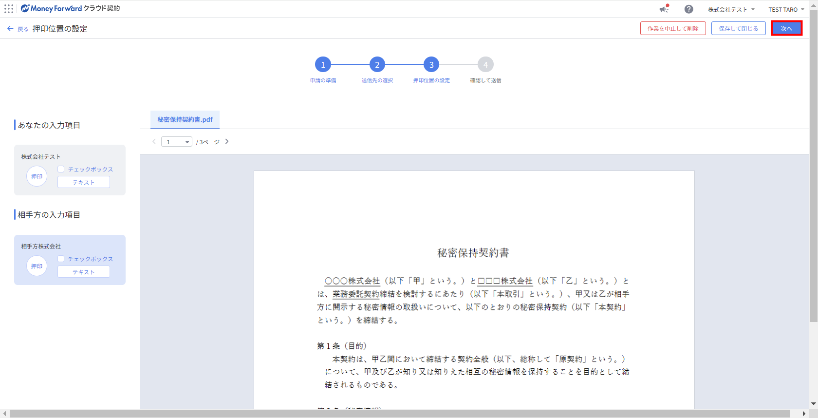818x418 pixels.
Task: Open the help question mark icon
Action: tap(688, 9)
